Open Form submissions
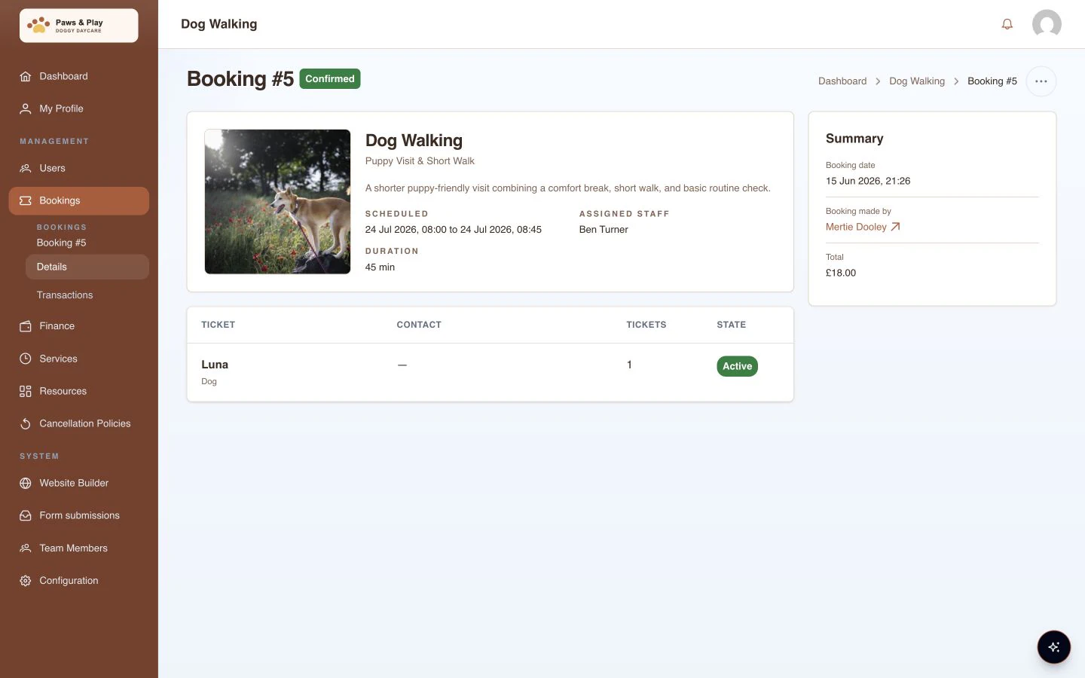The height and width of the screenshot is (678, 1085). tap(78, 515)
